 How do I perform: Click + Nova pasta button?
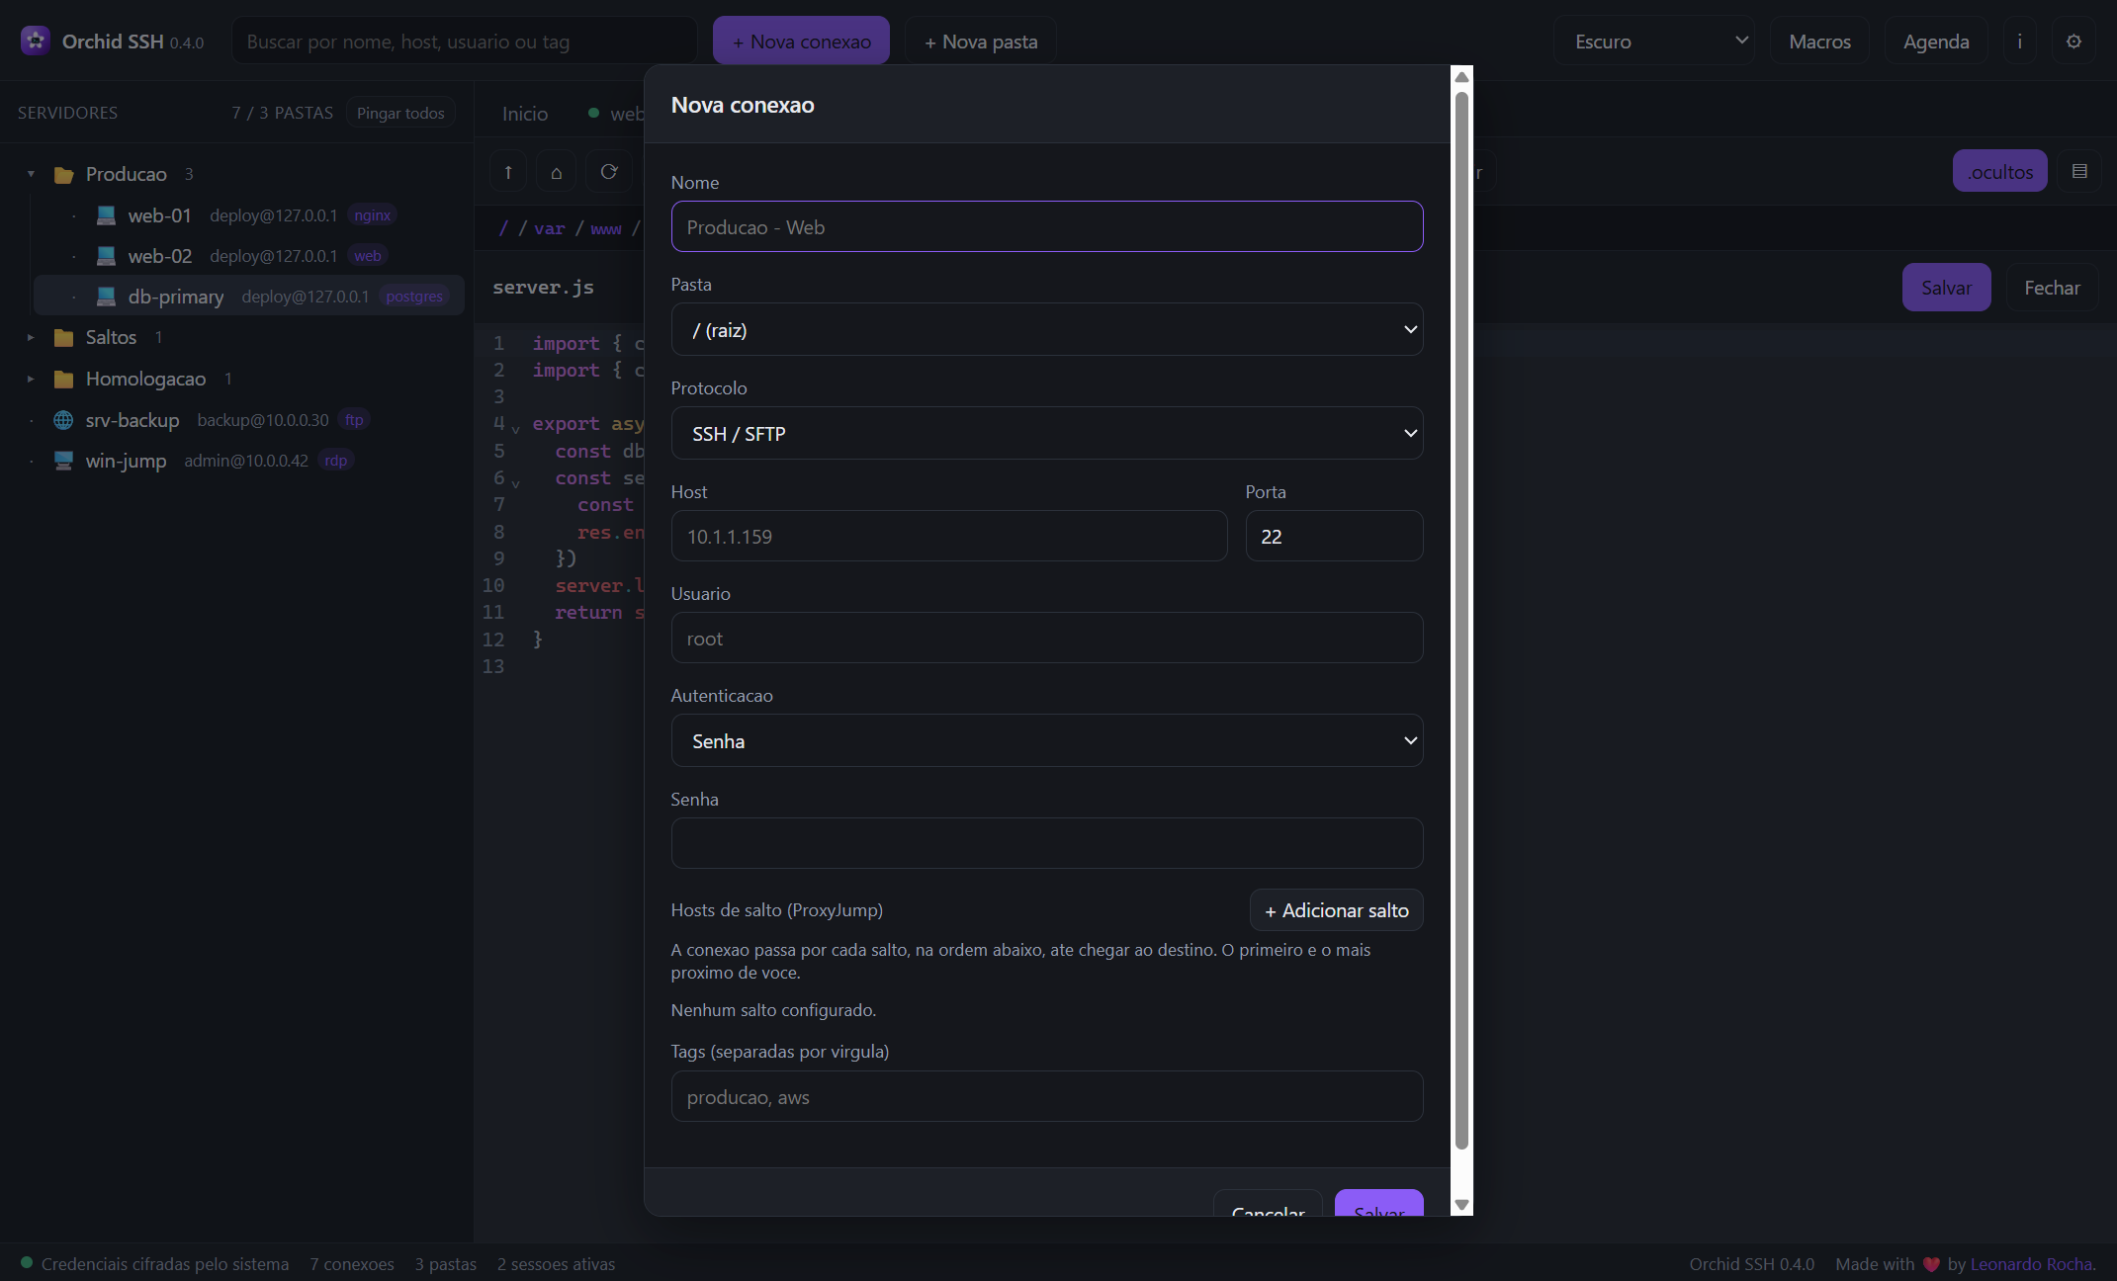(981, 41)
